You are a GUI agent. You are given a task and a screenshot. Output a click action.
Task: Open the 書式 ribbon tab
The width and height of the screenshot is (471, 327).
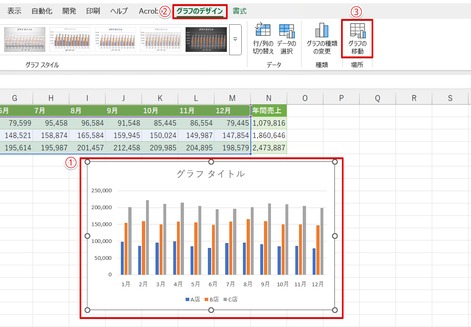click(240, 11)
